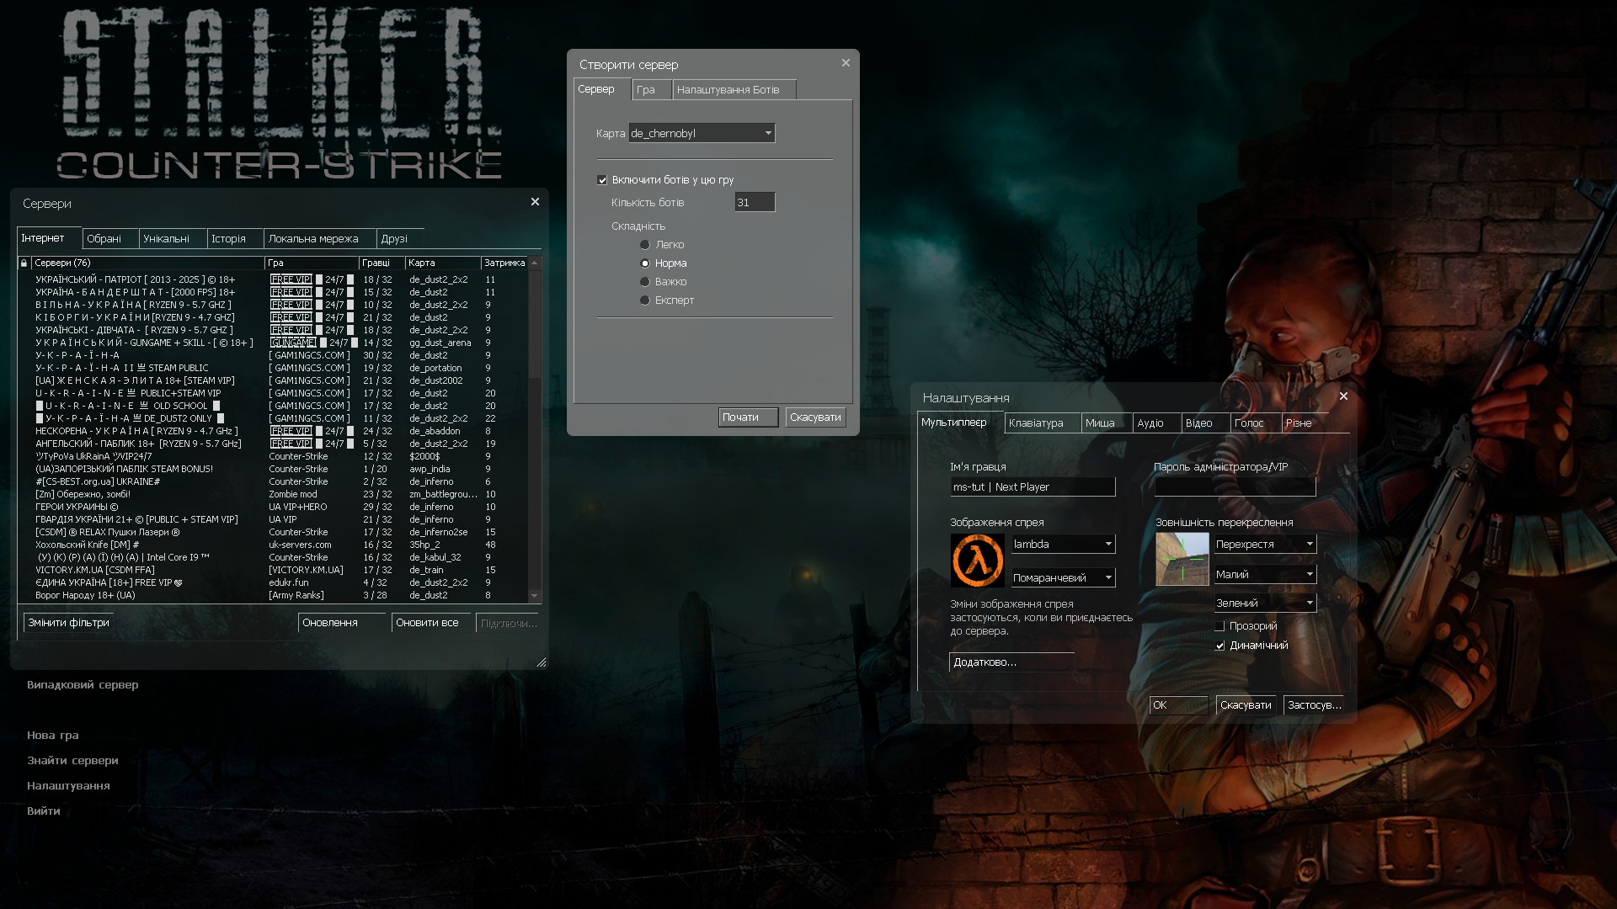1617x909 pixels.
Task: Open the Друзі tab
Action: click(x=400, y=239)
